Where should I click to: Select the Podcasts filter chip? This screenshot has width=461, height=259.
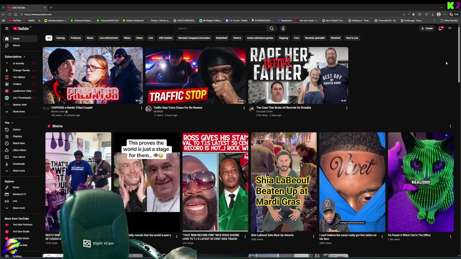tap(76, 38)
